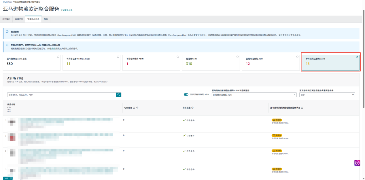The height and width of the screenshot is (180, 365).
Task: Click the 需操作 badge in the fourth row
Action: click(277, 169)
